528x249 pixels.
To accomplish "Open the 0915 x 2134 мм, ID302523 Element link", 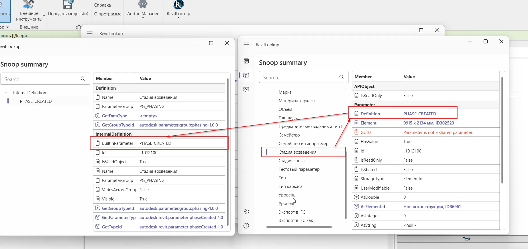I will coord(429,123).
